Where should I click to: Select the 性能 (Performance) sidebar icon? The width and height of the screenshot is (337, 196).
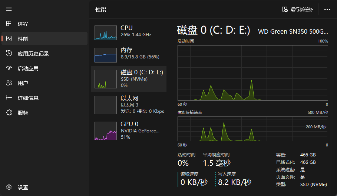click(x=9, y=39)
